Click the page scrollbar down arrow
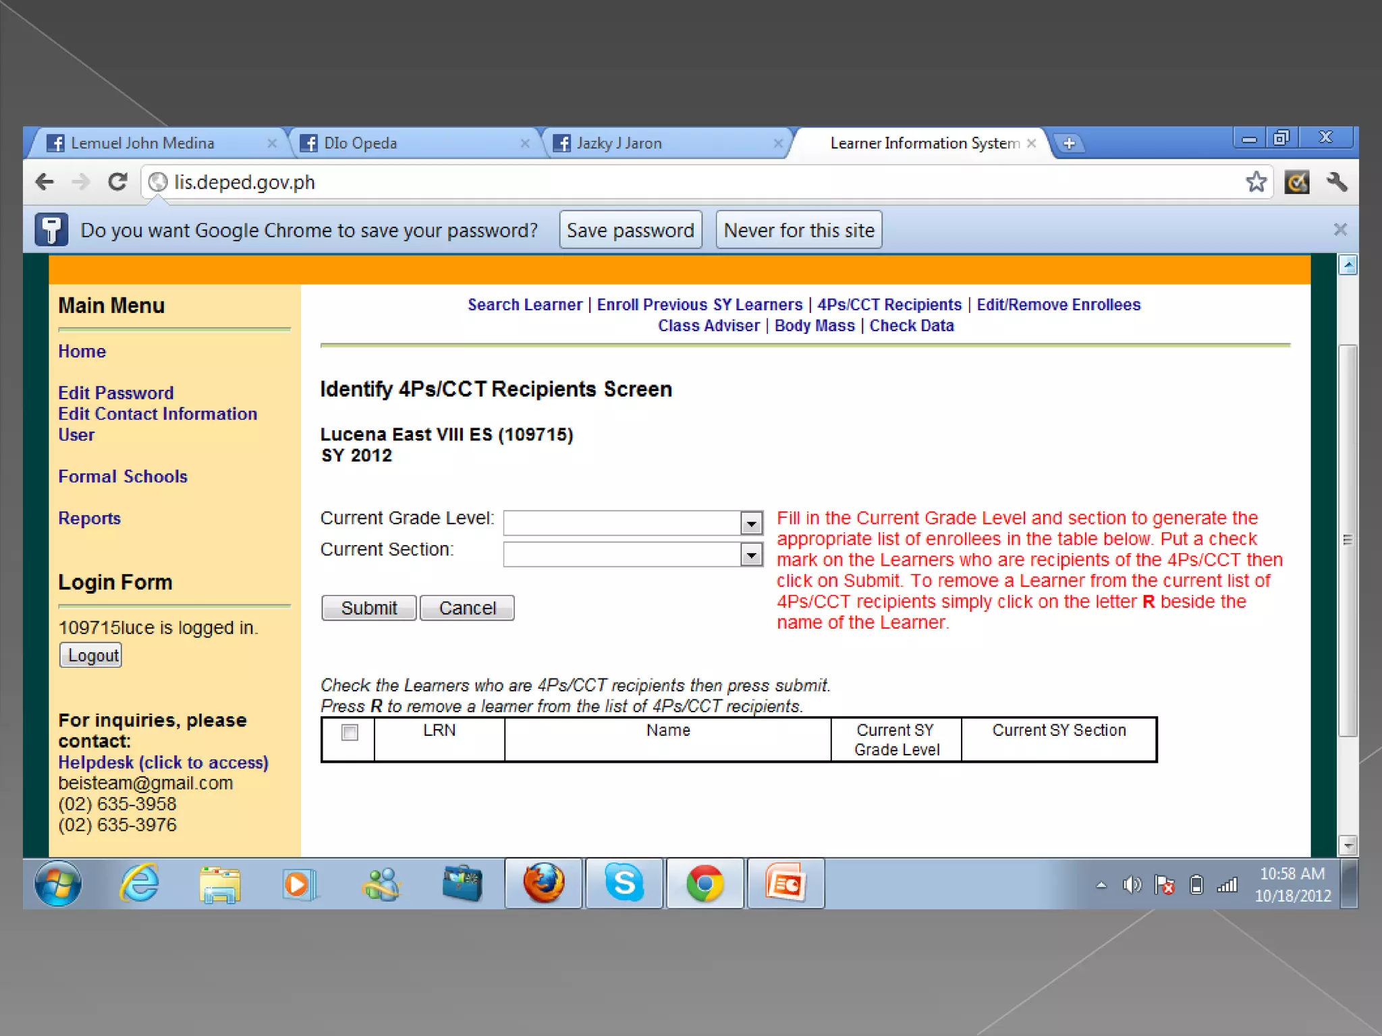 [1348, 844]
